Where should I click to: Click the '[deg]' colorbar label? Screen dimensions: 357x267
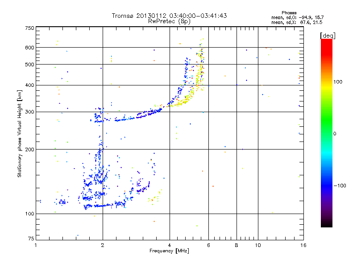(328, 36)
